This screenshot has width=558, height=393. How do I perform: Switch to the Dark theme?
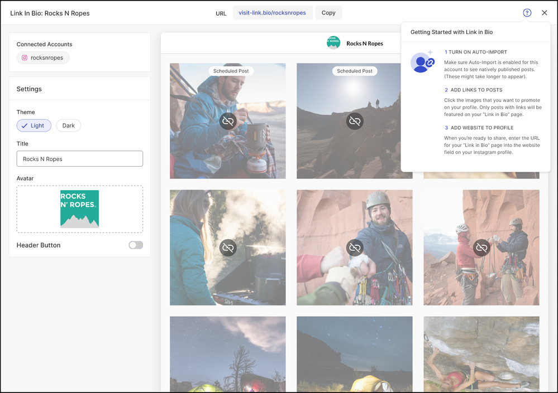pos(68,125)
